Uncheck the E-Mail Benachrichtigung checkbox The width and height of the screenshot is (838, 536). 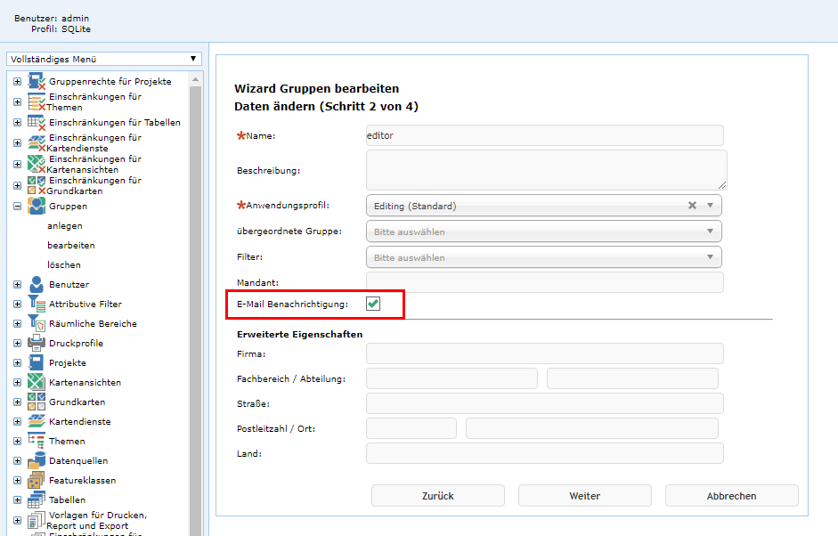[x=373, y=305]
